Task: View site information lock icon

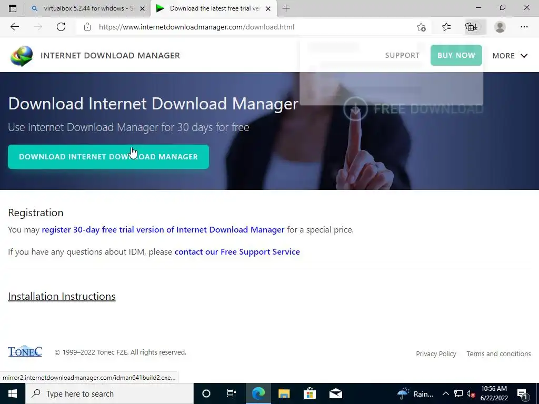Action: [87, 27]
